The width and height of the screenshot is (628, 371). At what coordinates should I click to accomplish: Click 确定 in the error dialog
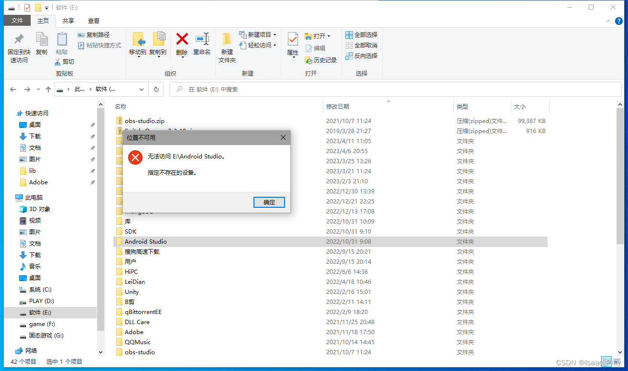pyautogui.click(x=269, y=202)
